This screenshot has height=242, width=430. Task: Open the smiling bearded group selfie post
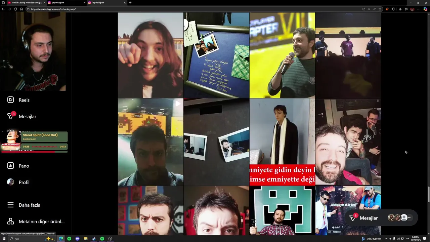click(x=348, y=142)
